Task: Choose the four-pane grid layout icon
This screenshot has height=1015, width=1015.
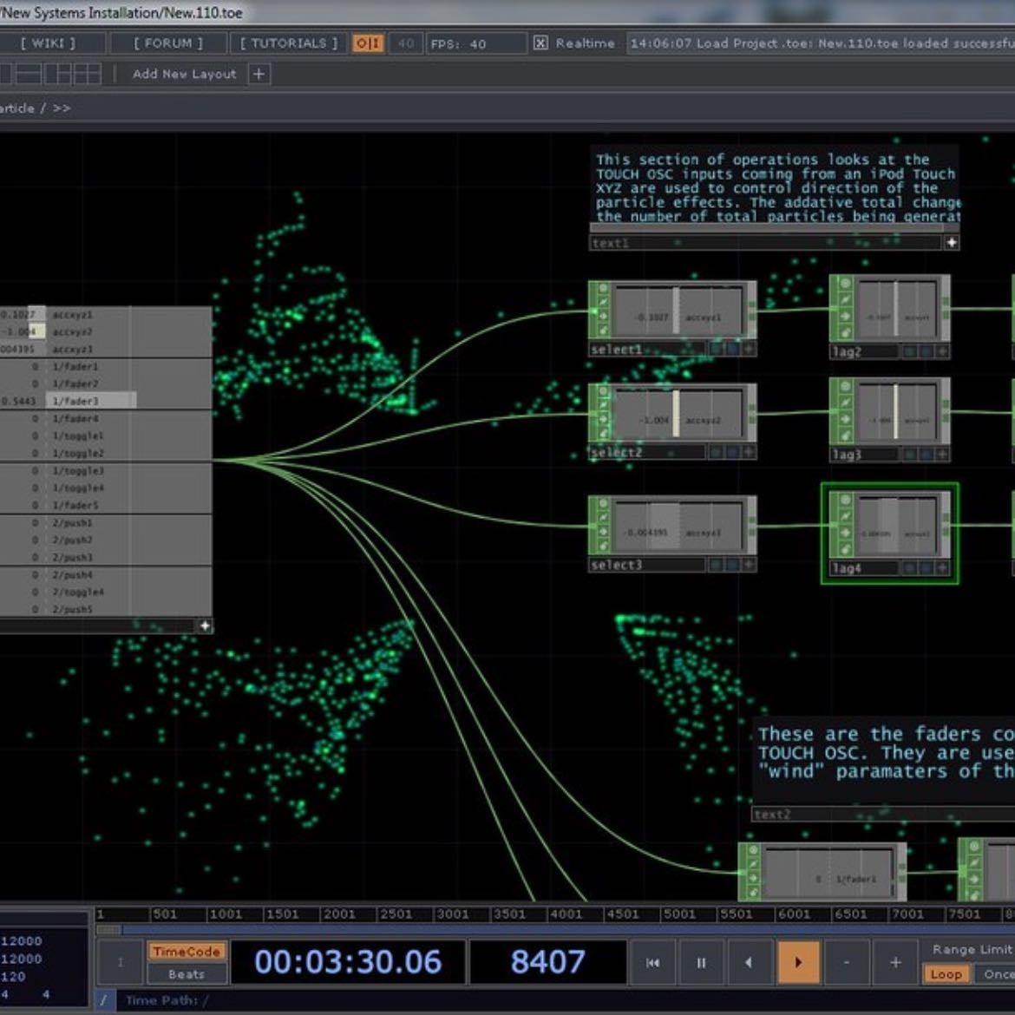Action: 88,74
